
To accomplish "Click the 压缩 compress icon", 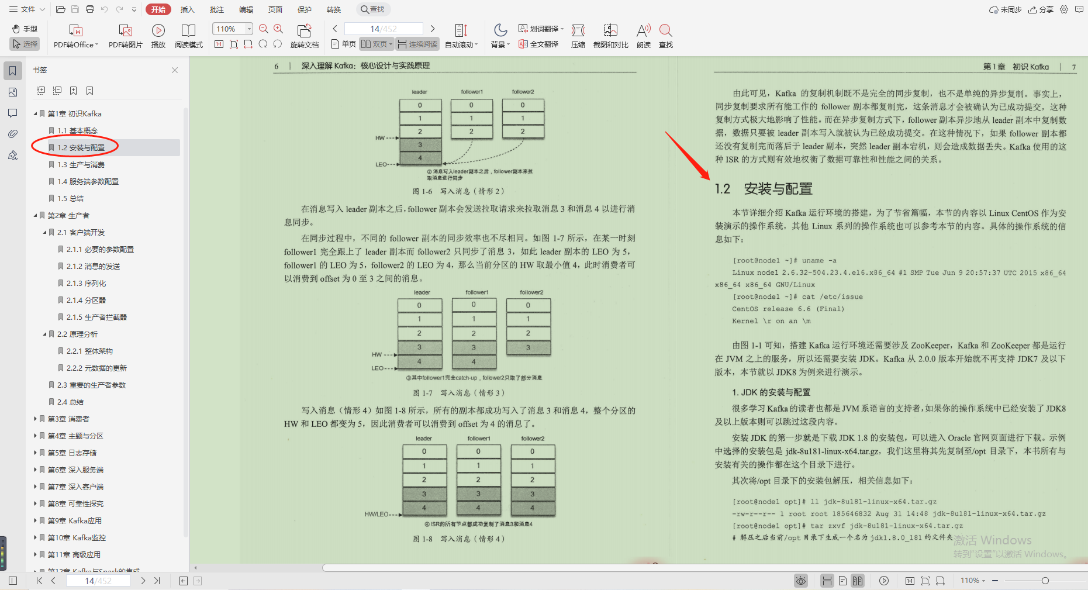I will pos(578,36).
